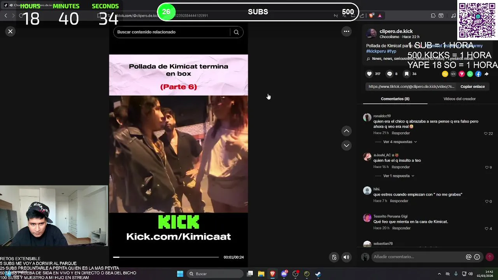Click Copiar enlace button
This screenshot has height=280, width=498.
tap(472, 87)
